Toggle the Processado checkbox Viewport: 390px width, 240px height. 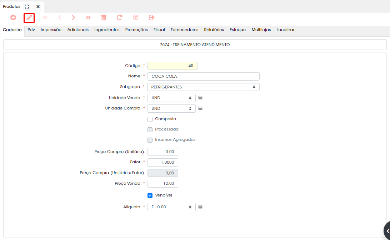[150, 130]
